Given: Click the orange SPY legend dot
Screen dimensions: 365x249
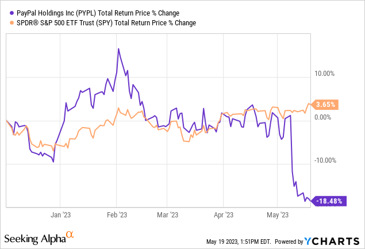Looking at the screenshot, I should tap(6, 23).
